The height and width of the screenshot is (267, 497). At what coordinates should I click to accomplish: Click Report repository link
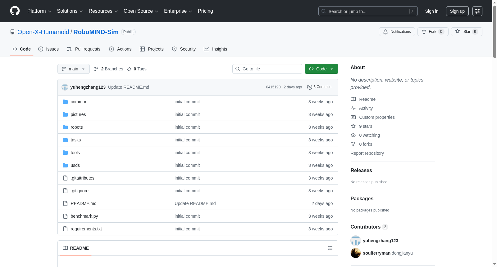click(x=367, y=153)
